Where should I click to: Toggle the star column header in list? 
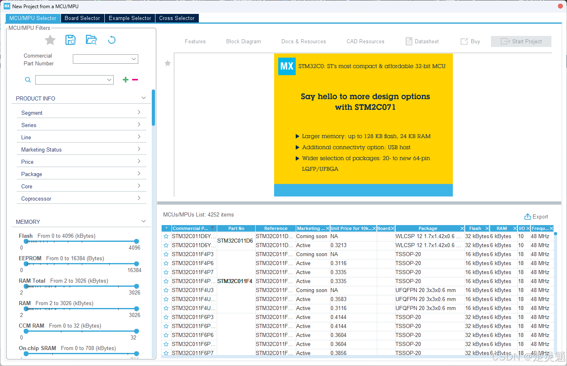tap(166, 228)
